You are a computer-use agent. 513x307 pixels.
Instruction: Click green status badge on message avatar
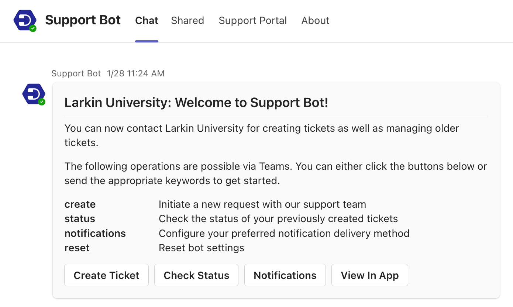click(42, 102)
